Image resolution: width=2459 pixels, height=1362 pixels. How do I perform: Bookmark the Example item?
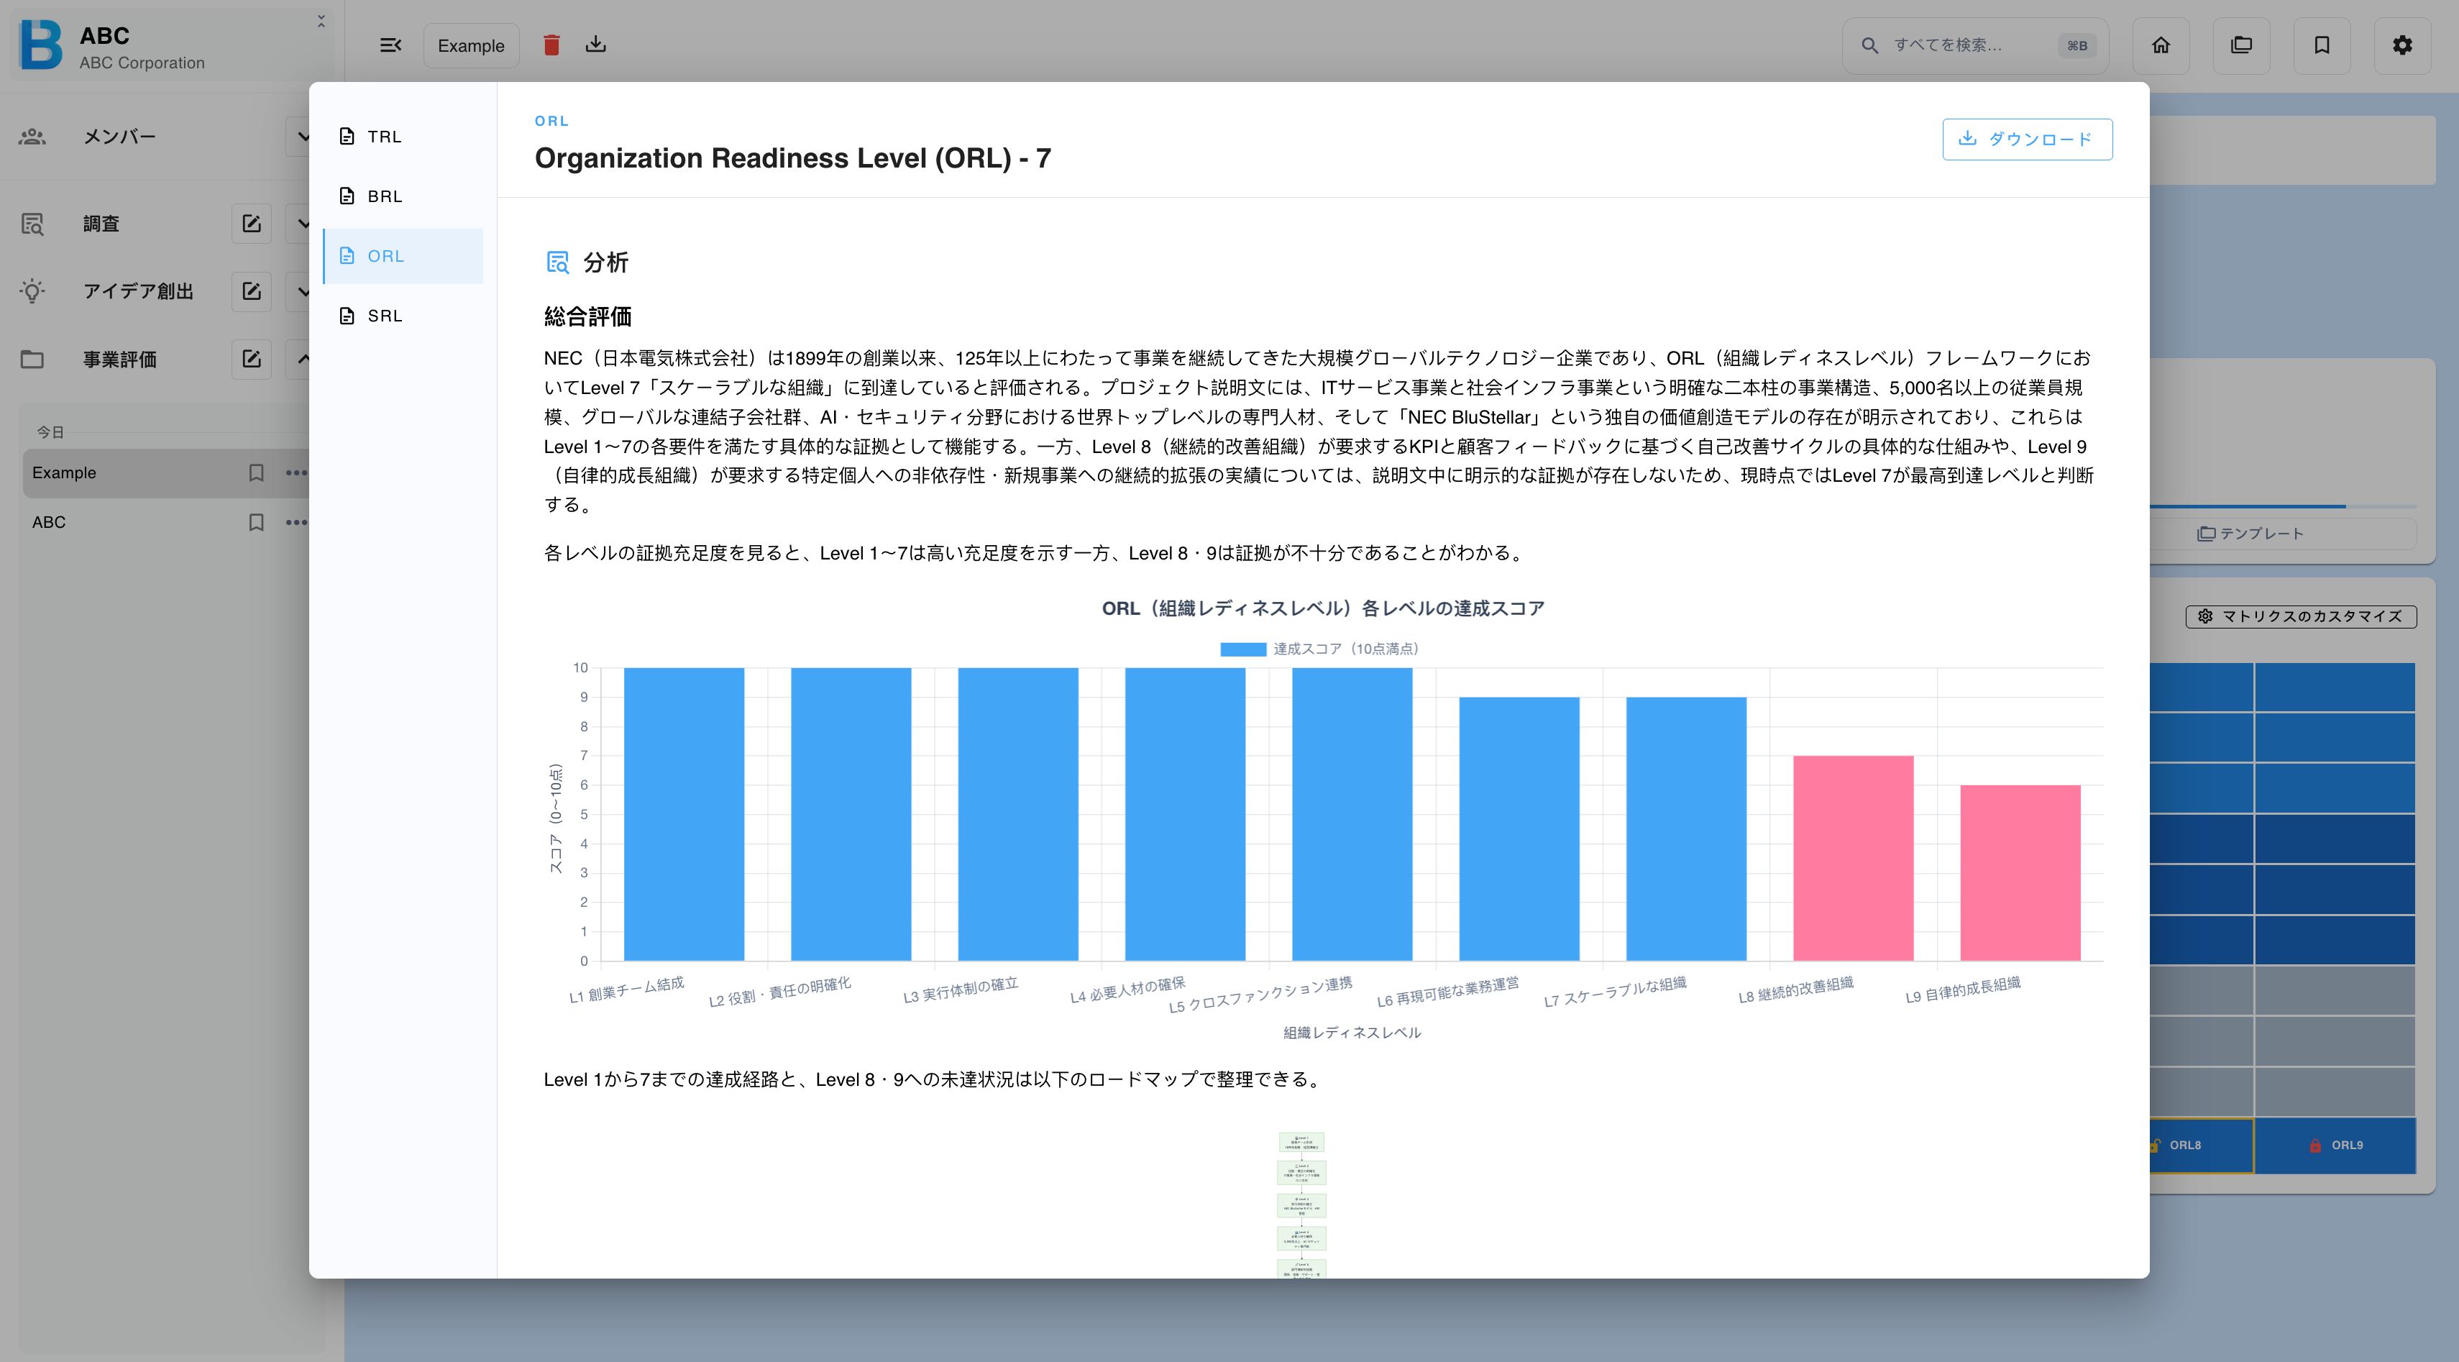(x=256, y=472)
